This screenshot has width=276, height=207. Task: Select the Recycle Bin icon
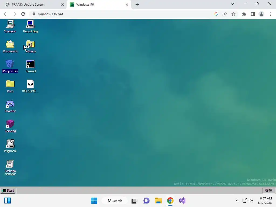10,66
